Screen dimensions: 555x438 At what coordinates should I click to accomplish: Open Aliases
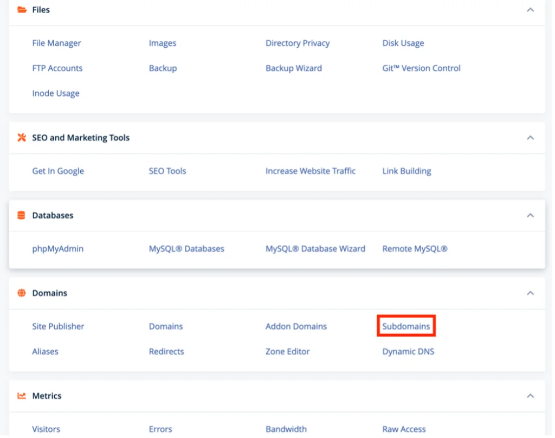coord(46,351)
